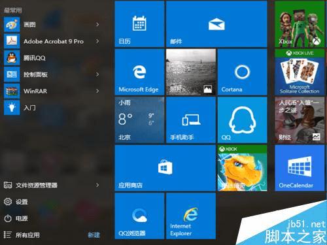Open the 财经 finance news tile

(x=300, y=120)
